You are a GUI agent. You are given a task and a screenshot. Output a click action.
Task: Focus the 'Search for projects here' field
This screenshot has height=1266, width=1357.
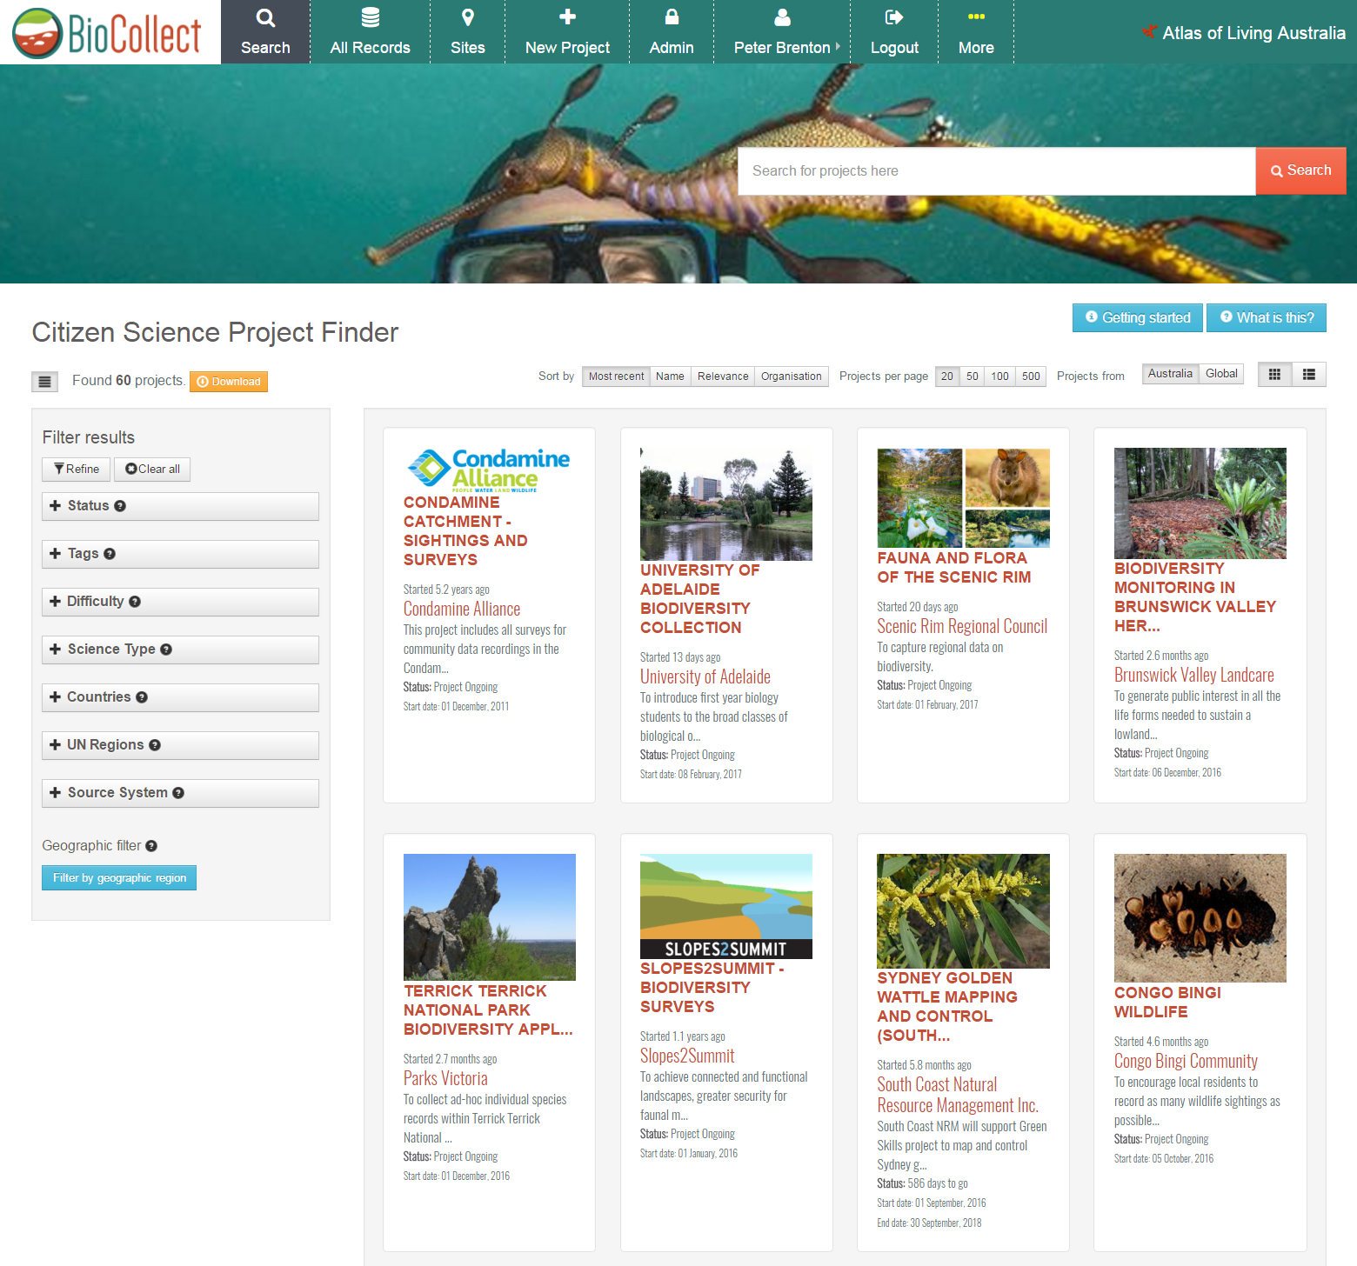997,170
